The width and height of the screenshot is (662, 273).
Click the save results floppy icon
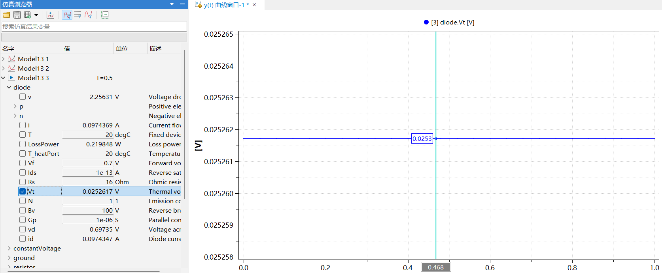click(17, 15)
